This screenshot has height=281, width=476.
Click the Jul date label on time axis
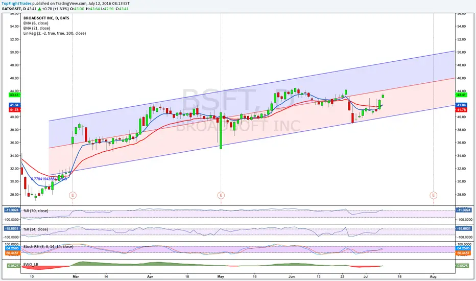tap(366, 277)
